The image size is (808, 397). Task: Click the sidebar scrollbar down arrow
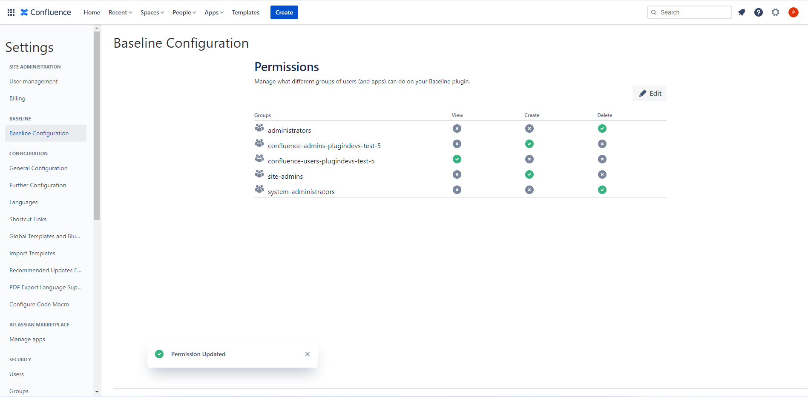[97, 392]
